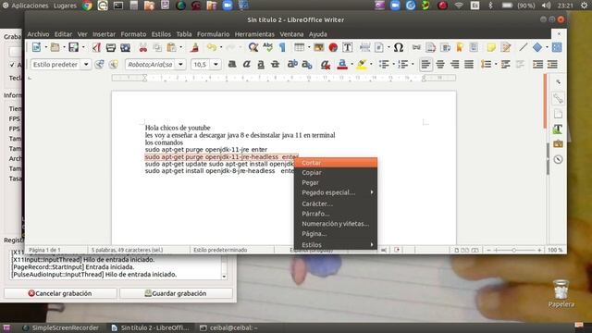Save the document with the floppy icon
This screenshot has width=592, height=333.
tap(74, 47)
